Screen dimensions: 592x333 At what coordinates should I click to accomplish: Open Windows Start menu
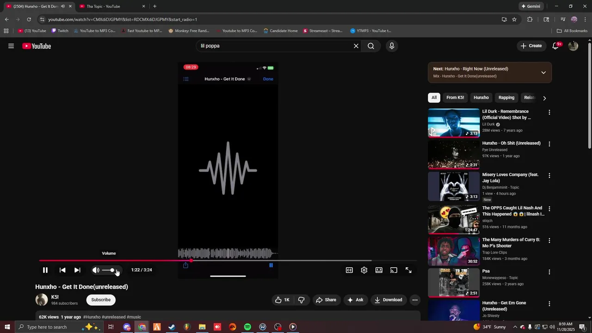(x=7, y=327)
